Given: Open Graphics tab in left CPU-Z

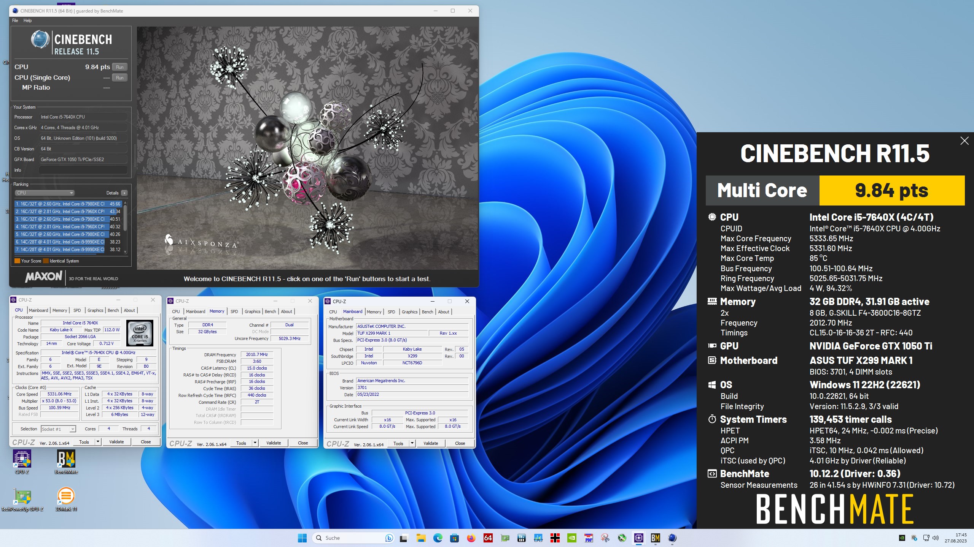Looking at the screenshot, I should click(95, 310).
